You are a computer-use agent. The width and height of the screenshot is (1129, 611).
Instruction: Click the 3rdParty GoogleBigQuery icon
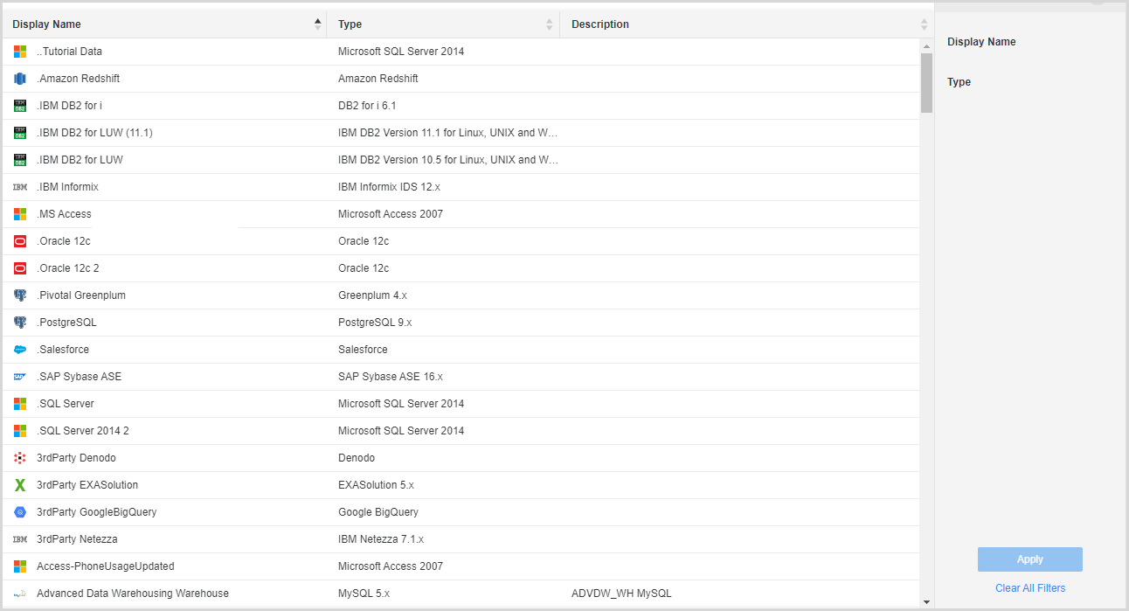click(20, 512)
